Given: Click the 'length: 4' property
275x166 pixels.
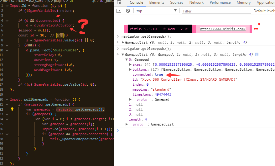Looking at the screenshot, I should [138, 119].
